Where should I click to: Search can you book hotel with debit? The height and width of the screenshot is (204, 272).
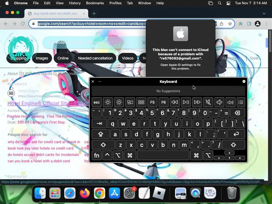pos(39,161)
